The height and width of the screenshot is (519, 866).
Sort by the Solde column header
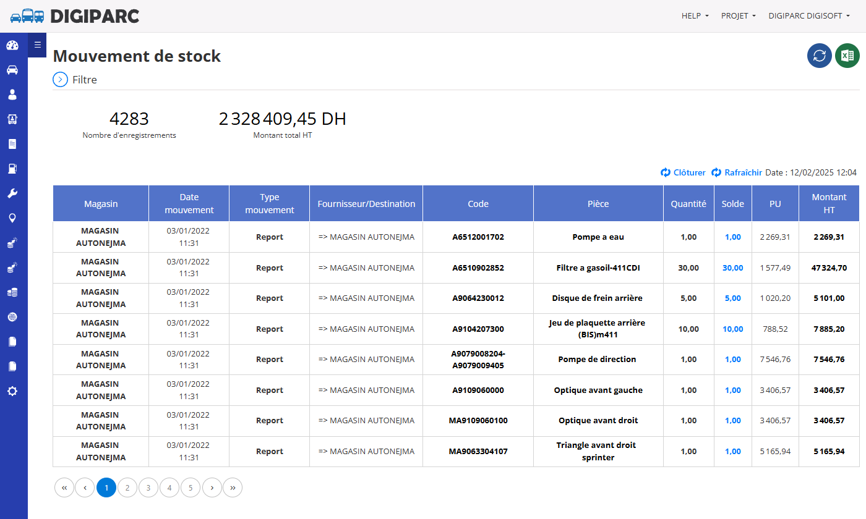pos(733,203)
